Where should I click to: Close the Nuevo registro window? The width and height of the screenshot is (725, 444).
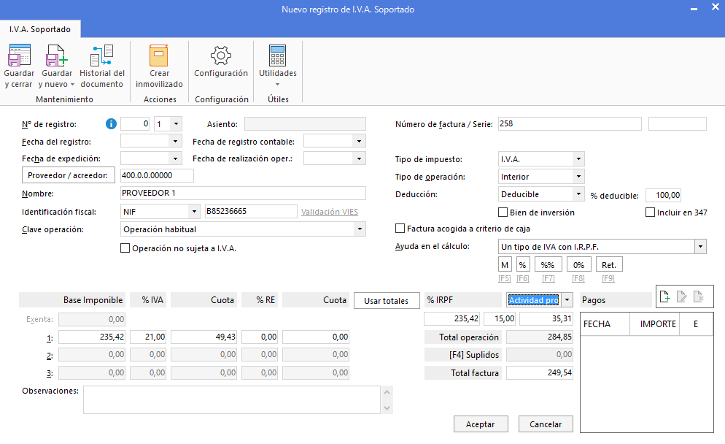tap(715, 7)
